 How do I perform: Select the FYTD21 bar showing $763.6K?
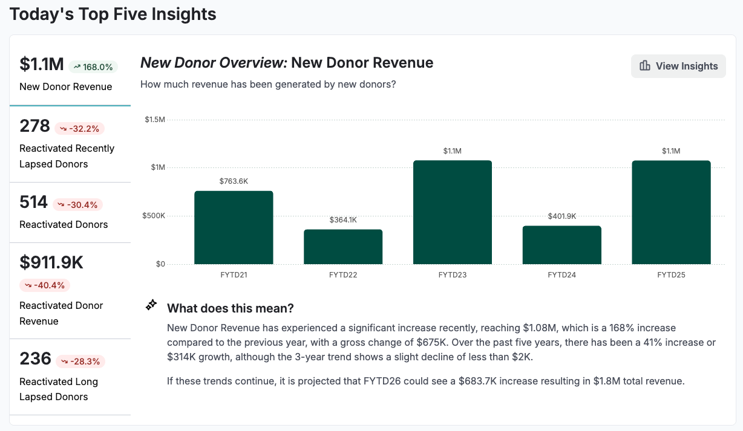(x=234, y=227)
